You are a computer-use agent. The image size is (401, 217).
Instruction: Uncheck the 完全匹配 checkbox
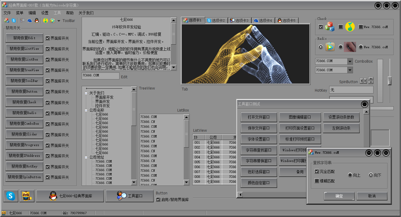pos(317,171)
